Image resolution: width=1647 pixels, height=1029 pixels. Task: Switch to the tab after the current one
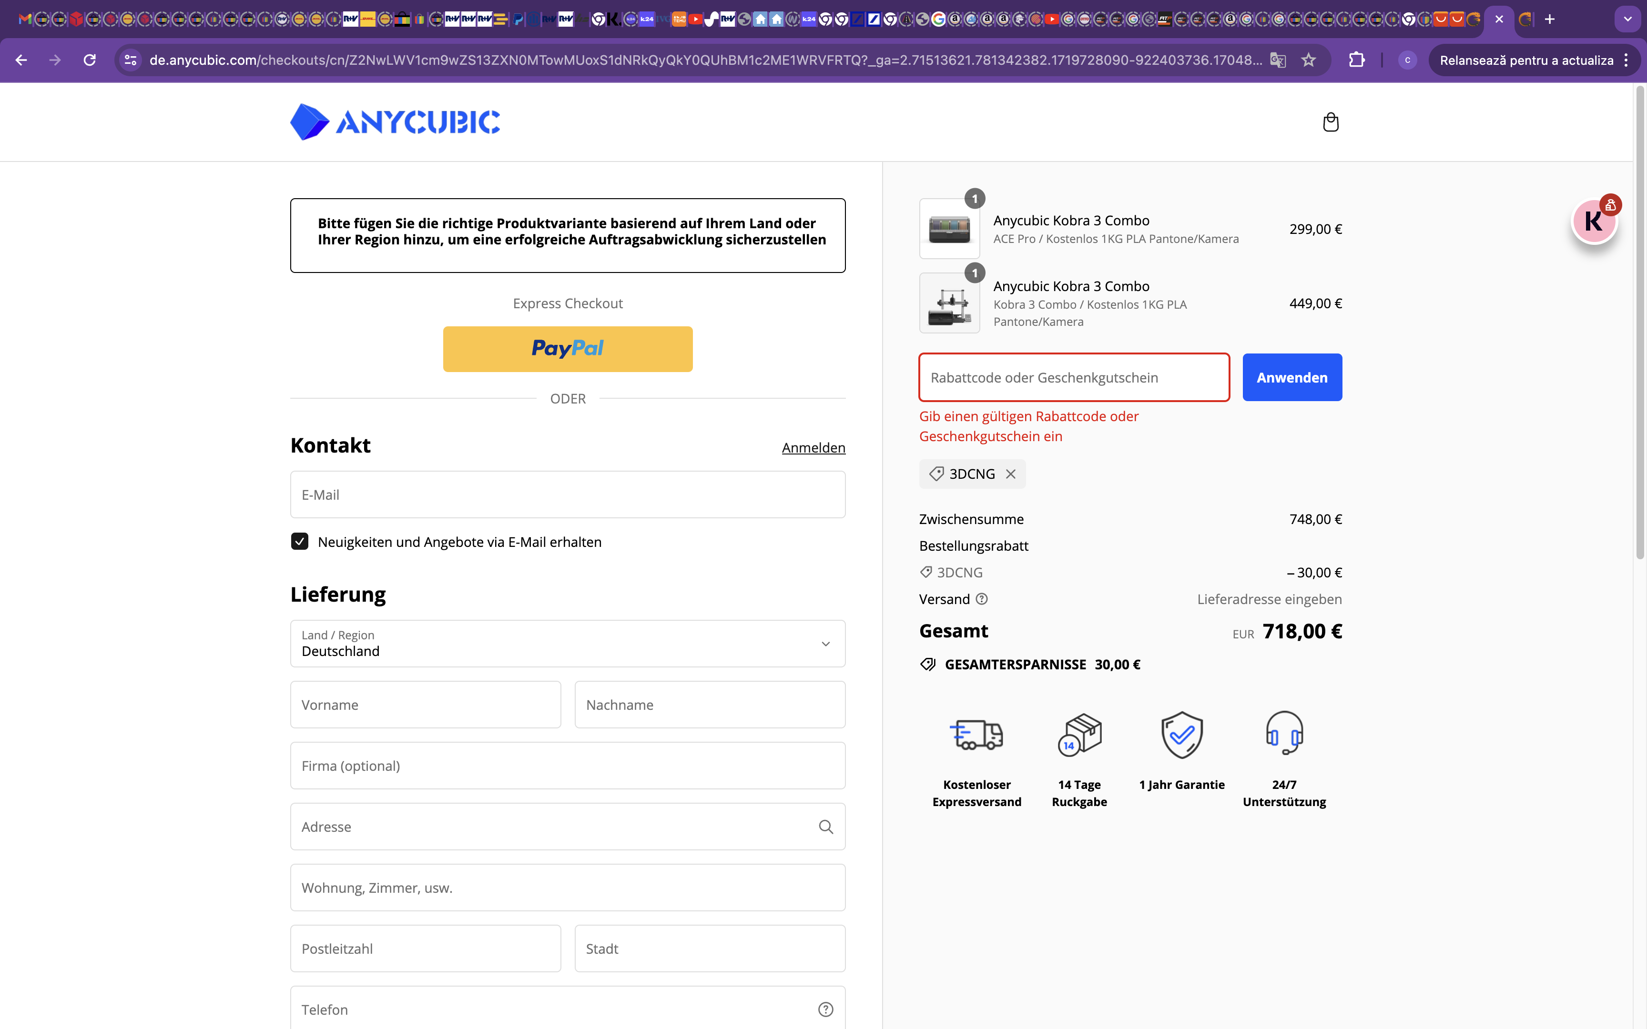pyautogui.click(x=1525, y=19)
